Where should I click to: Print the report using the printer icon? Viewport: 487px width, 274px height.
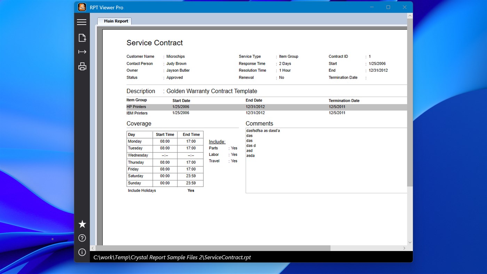click(x=82, y=66)
